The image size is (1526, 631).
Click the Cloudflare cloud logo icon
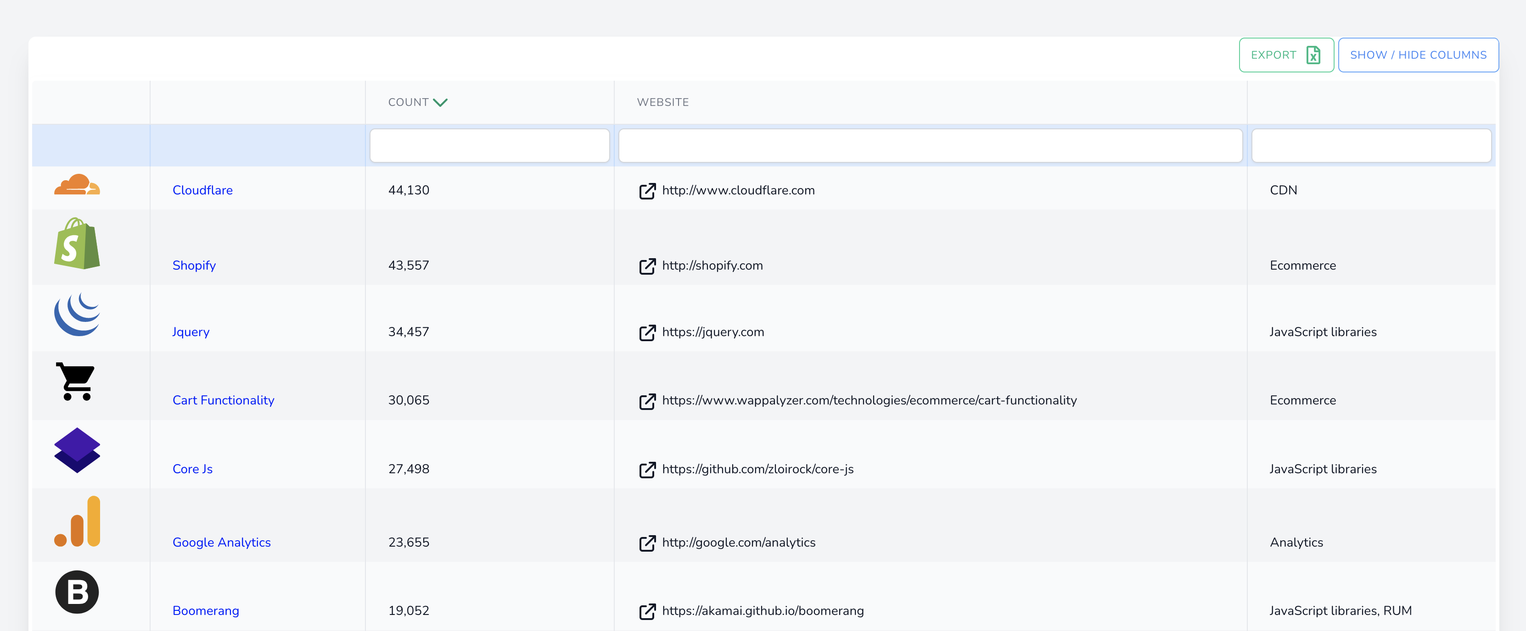pos(77,185)
